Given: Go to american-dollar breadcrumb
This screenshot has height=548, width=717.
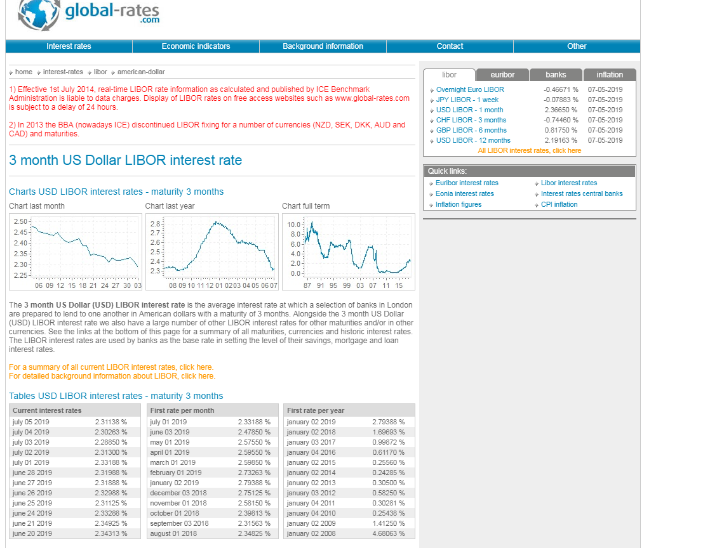Looking at the screenshot, I should pos(141,72).
